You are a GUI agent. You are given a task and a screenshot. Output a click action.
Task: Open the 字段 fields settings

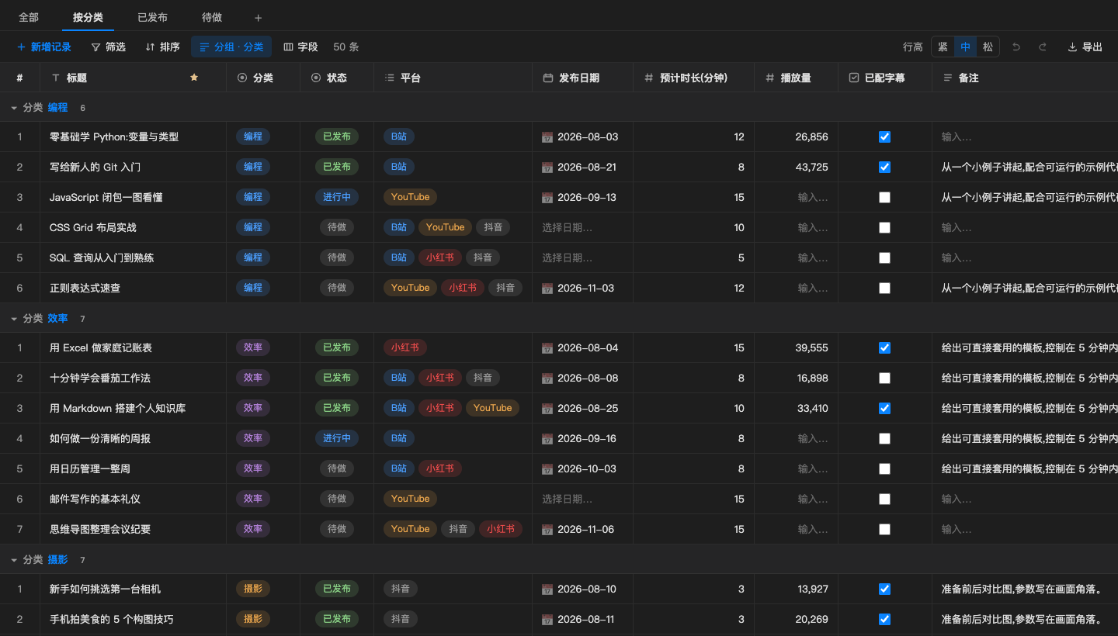(300, 47)
